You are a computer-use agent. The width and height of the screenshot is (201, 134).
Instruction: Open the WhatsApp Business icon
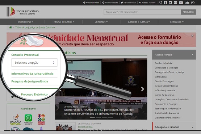pyautogui.click(x=28, y=120)
